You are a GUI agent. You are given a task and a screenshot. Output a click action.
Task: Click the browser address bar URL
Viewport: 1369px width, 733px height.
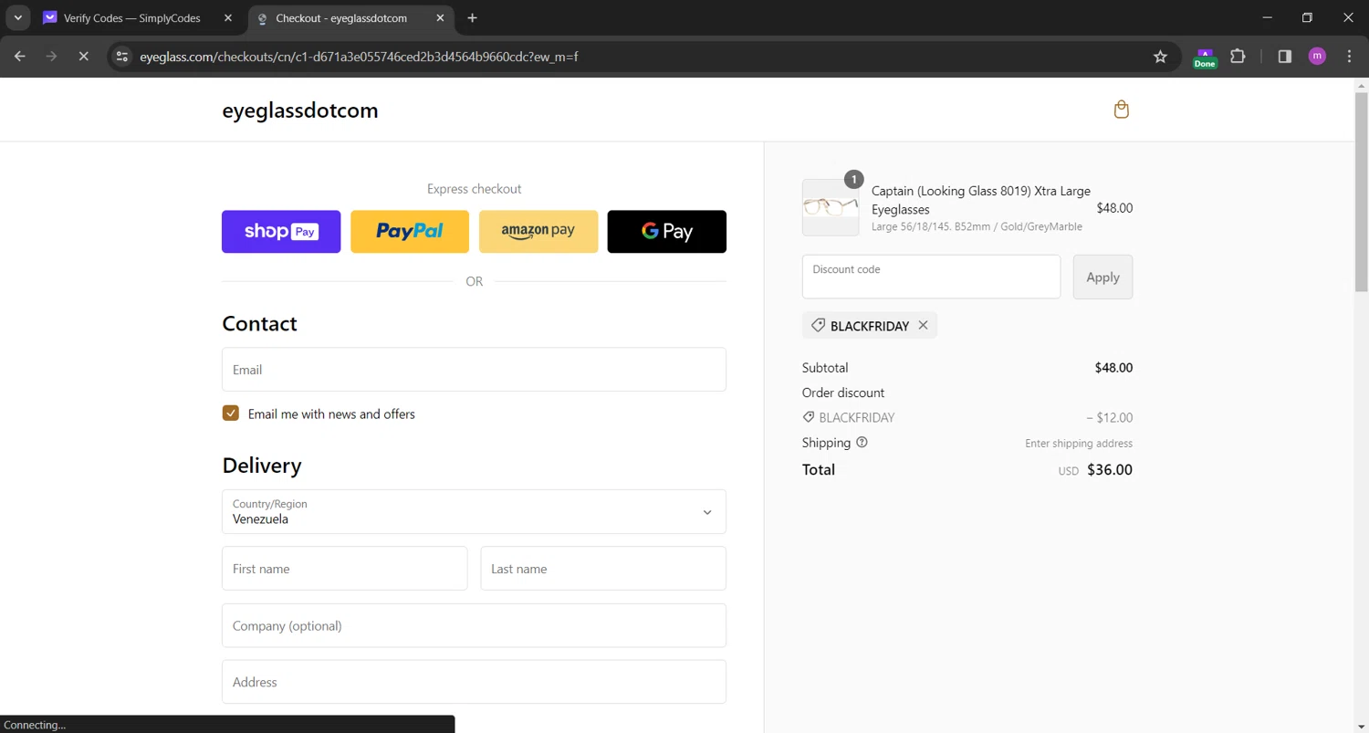pyautogui.click(x=359, y=57)
